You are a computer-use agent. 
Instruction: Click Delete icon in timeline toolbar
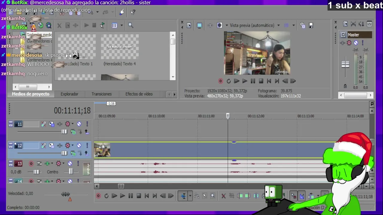tap(224, 196)
